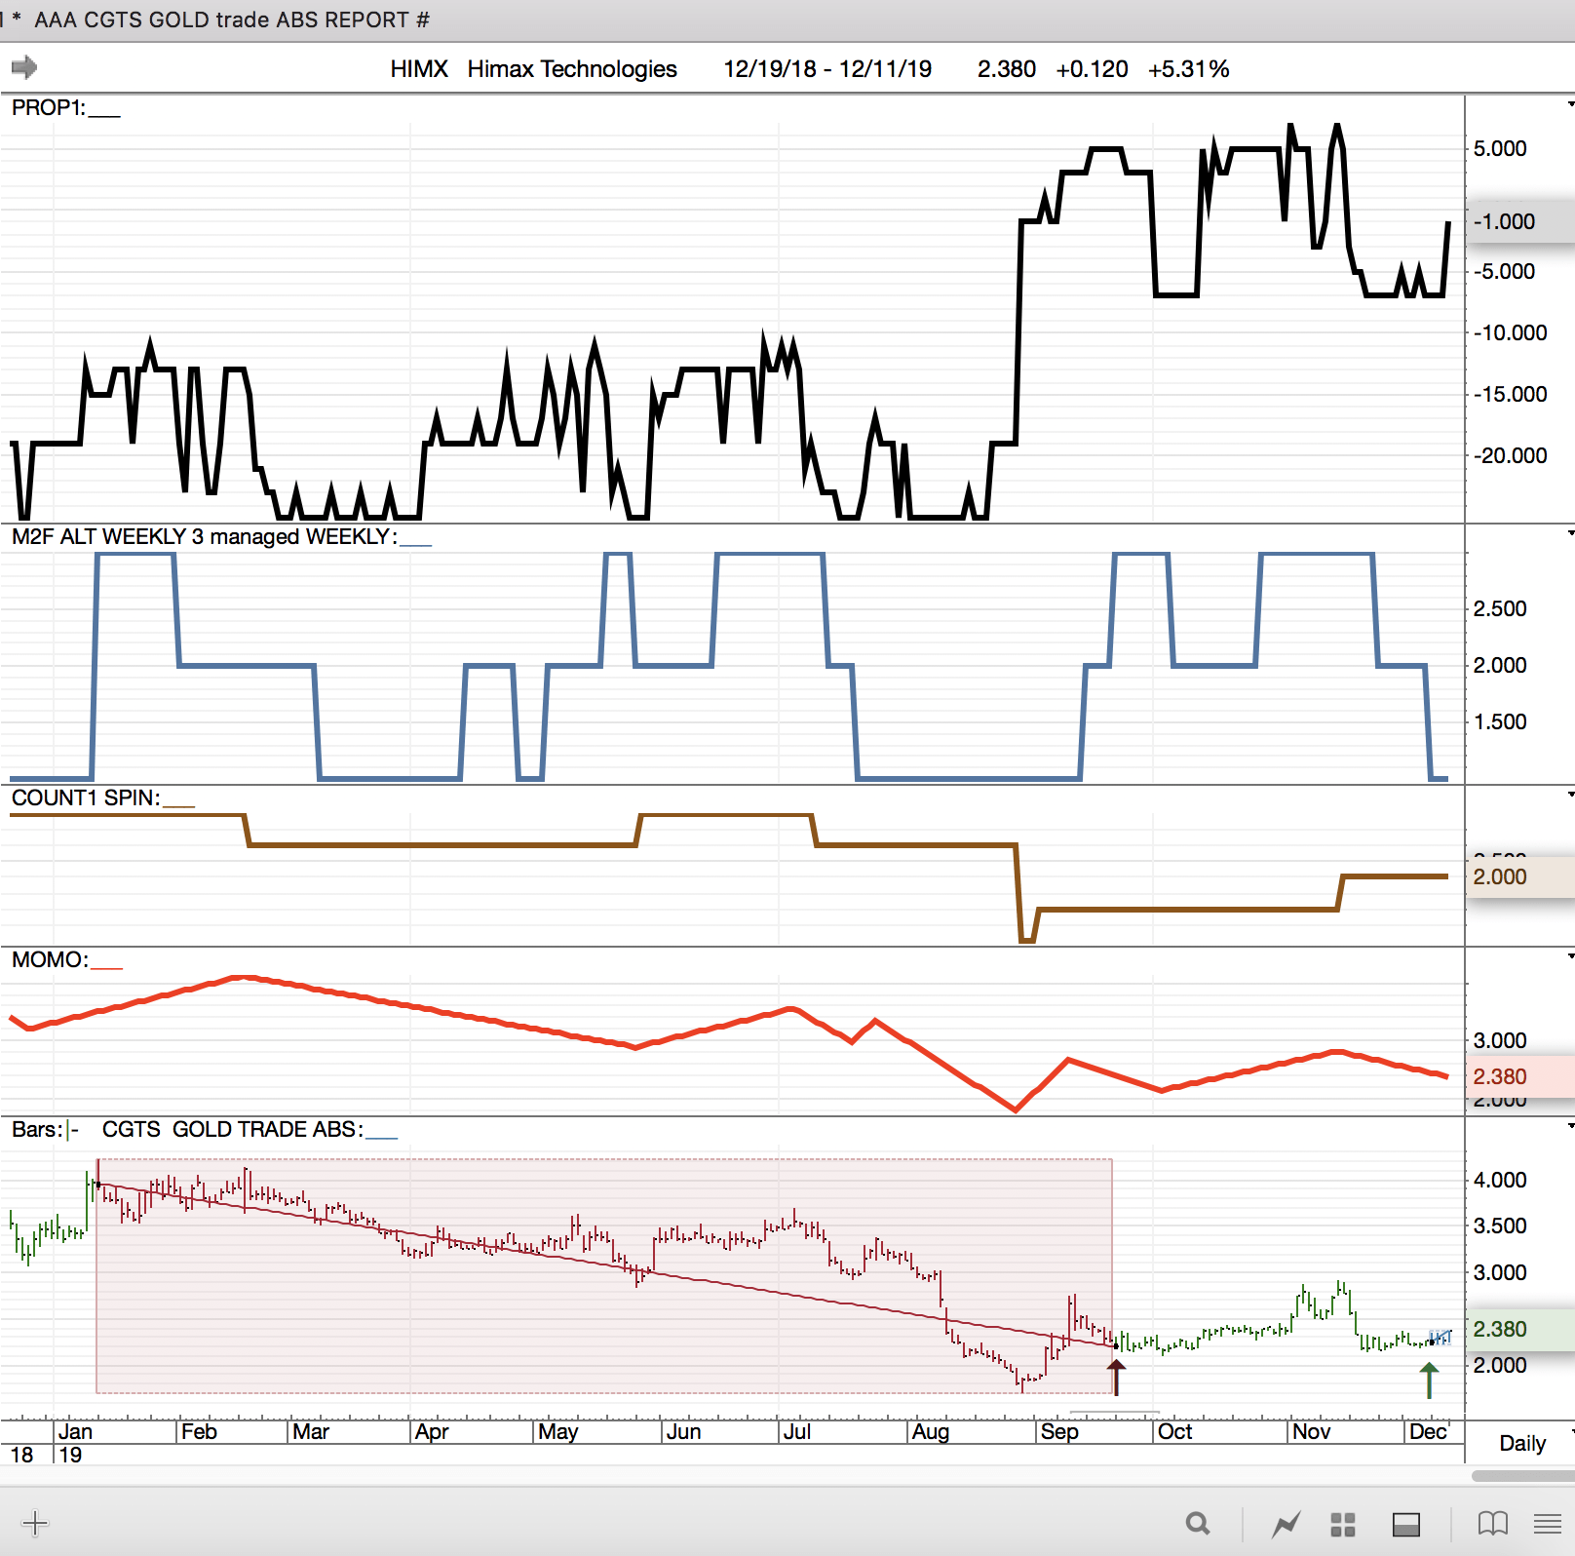Open the chart drawing tools icon
The height and width of the screenshot is (1556, 1575).
1287,1523
